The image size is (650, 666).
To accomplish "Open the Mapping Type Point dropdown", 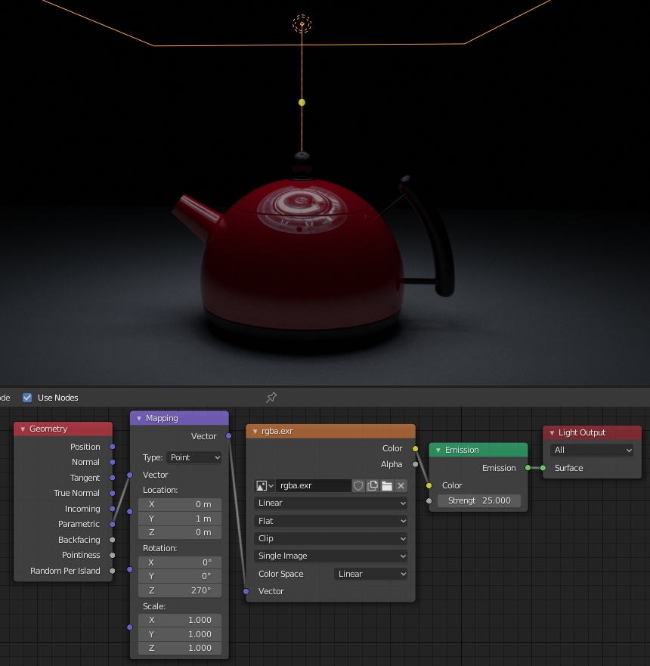I will pos(194,457).
